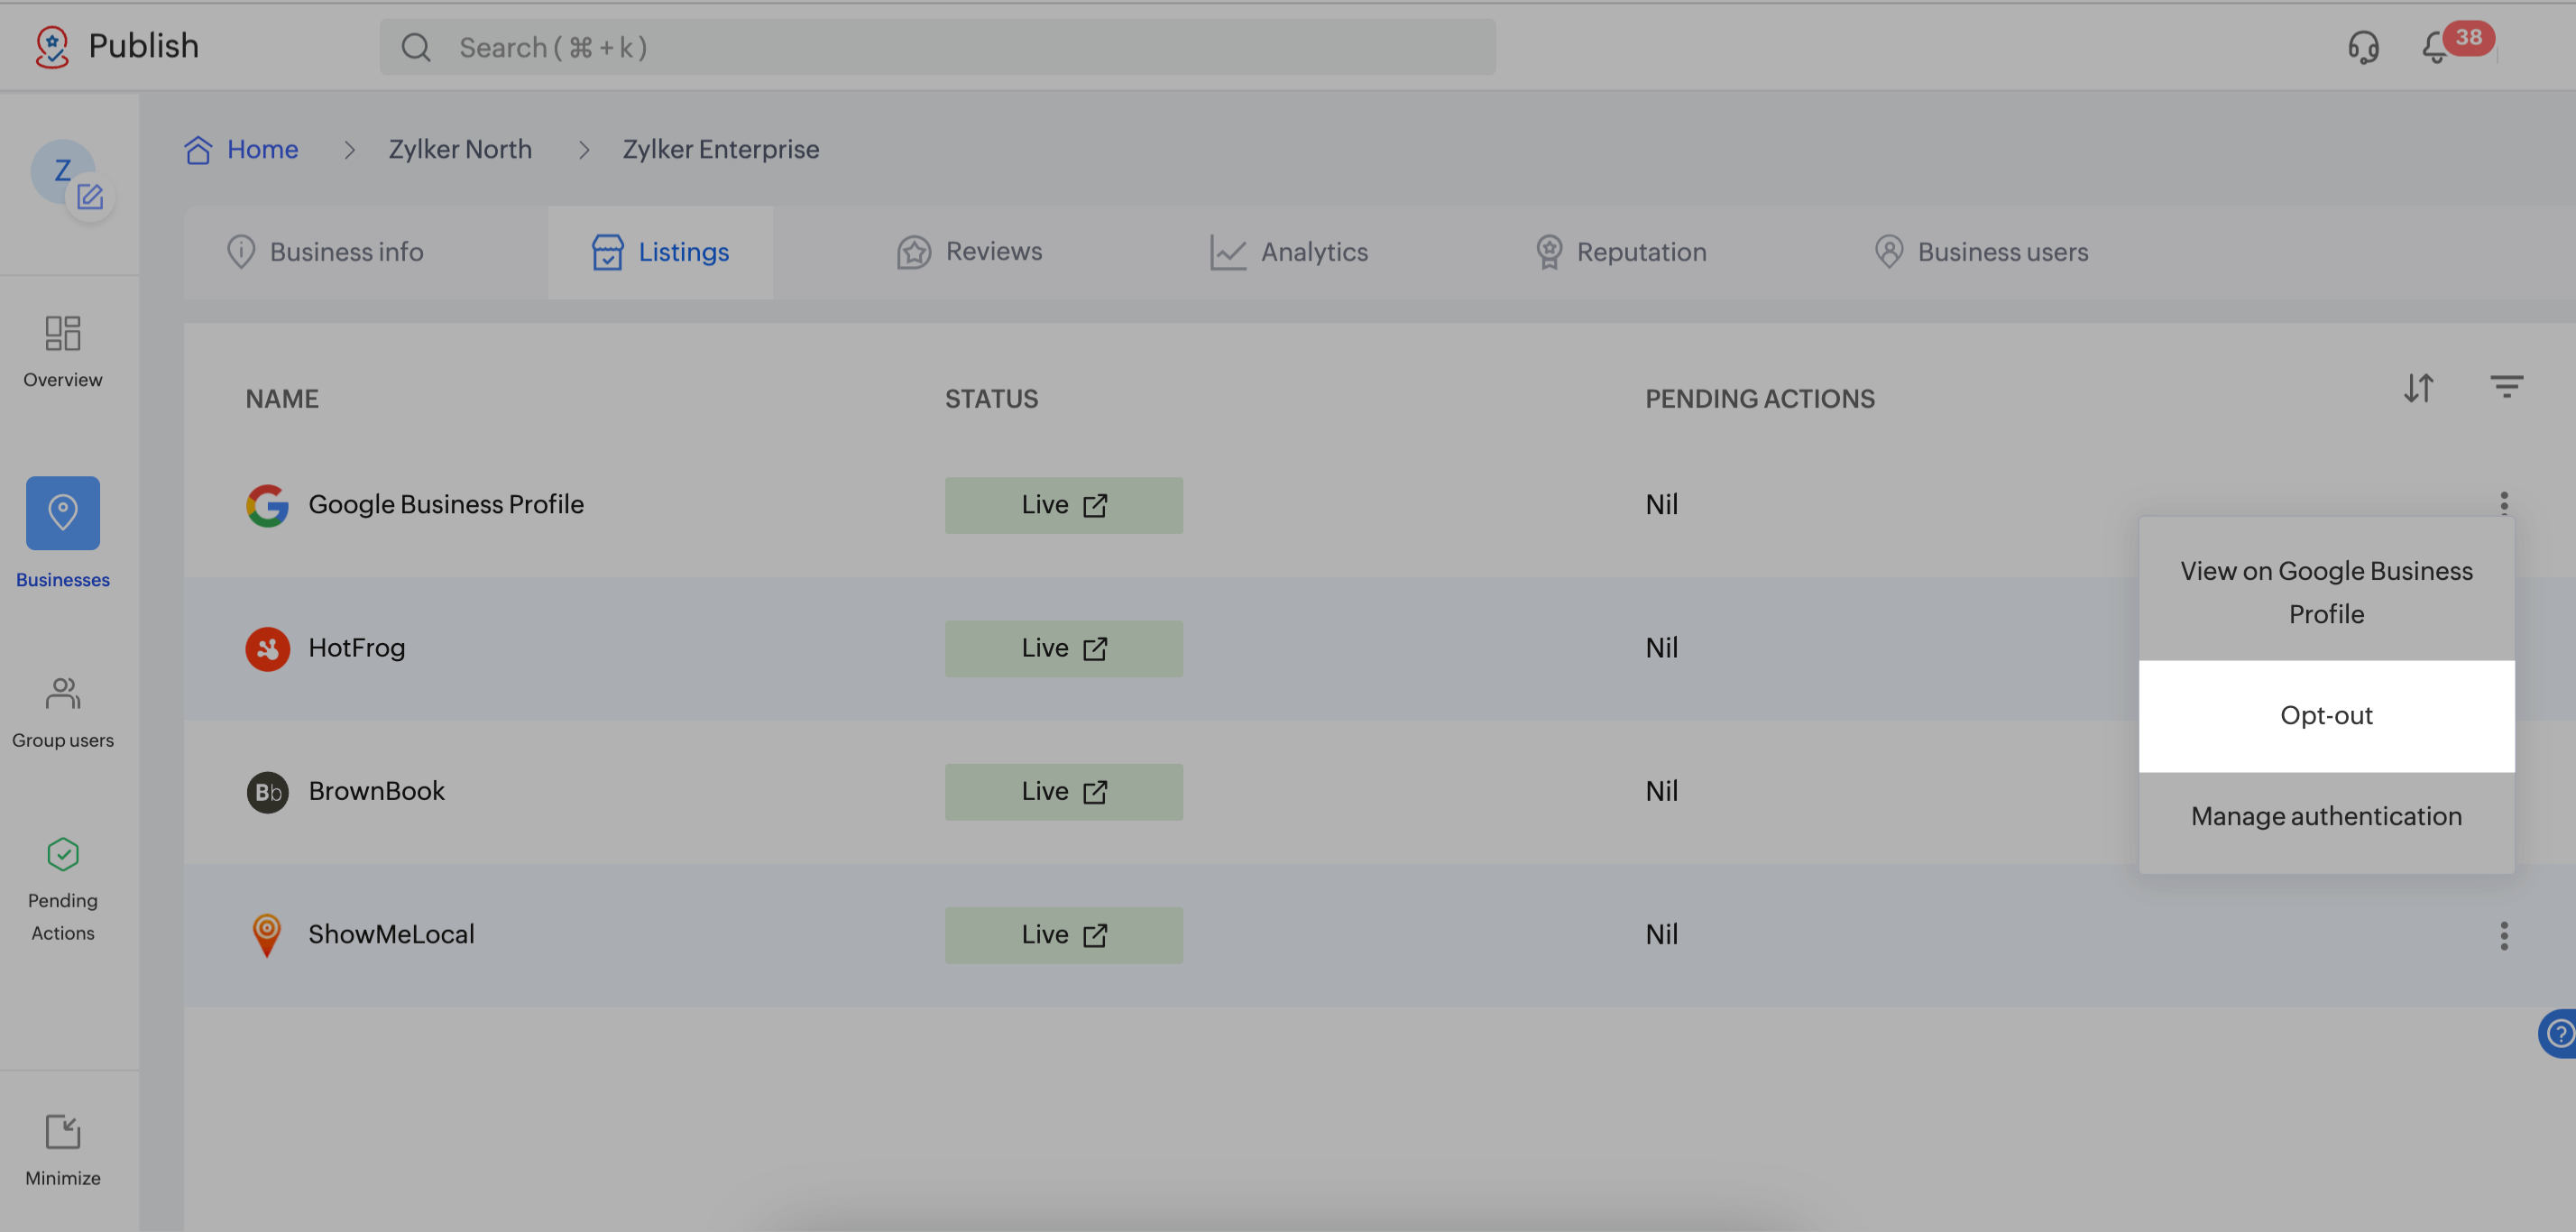2576x1232 pixels.
Task: Switch to Listings tab
Action: tap(660, 252)
